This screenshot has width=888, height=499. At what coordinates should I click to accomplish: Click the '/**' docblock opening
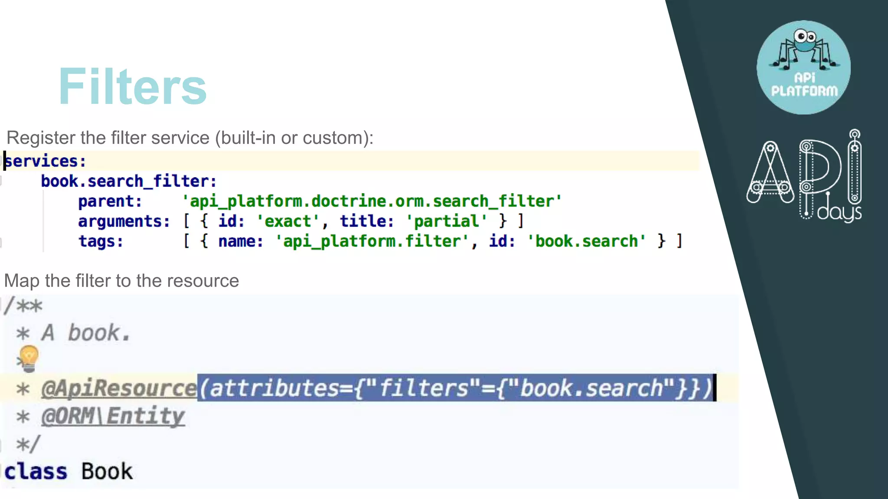point(23,306)
